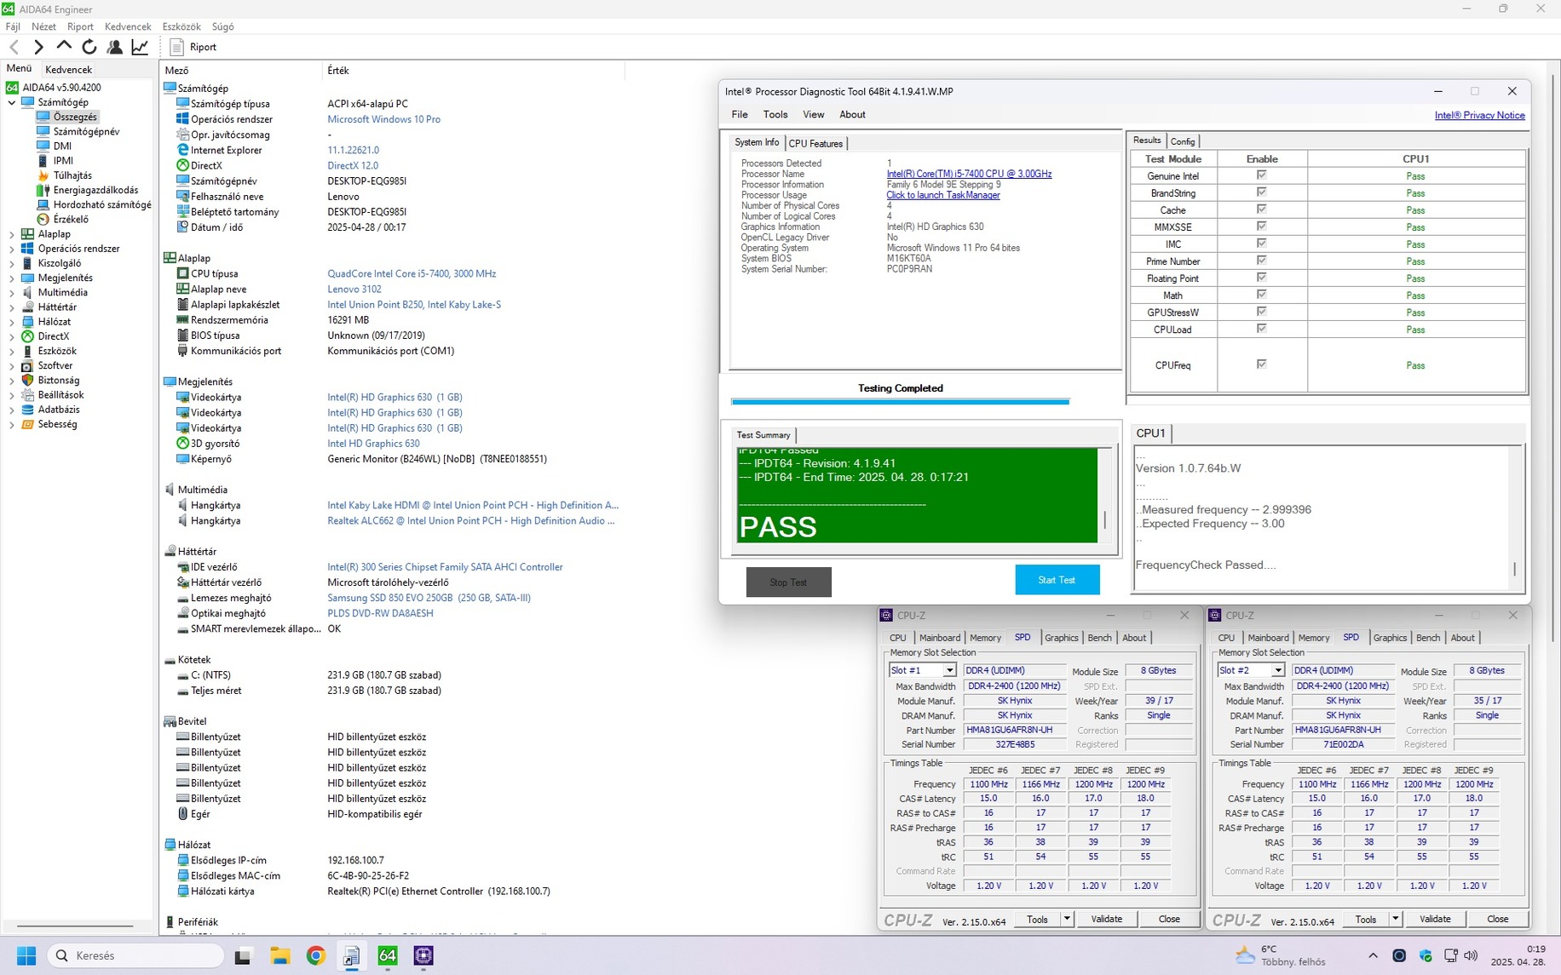Click the AIDA64 toolbar up arrow
This screenshot has width=1561, height=975.
tap(64, 46)
